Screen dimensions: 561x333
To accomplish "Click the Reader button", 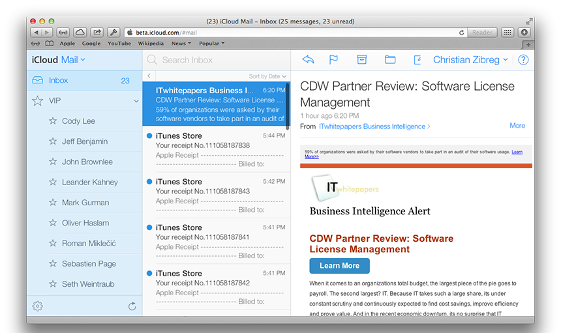I will pyautogui.click(x=482, y=33).
